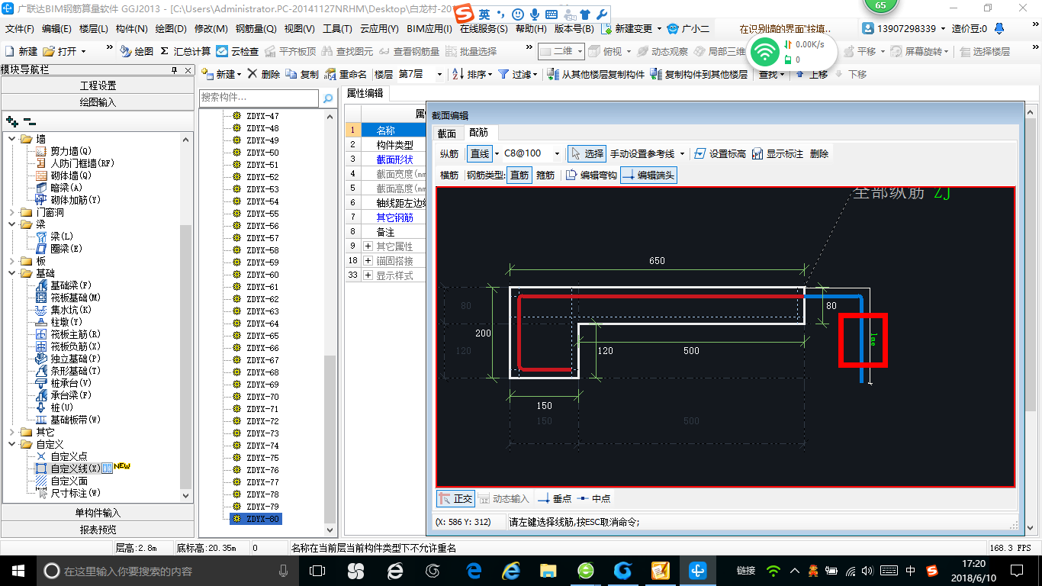Toggle 直线 line drawing mode
This screenshot has height=586, width=1042.
(480, 153)
